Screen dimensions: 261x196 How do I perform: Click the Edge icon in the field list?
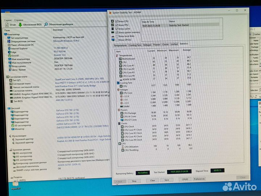pos(9,52)
